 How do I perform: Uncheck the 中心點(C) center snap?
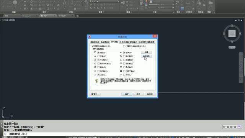pos(98,60)
